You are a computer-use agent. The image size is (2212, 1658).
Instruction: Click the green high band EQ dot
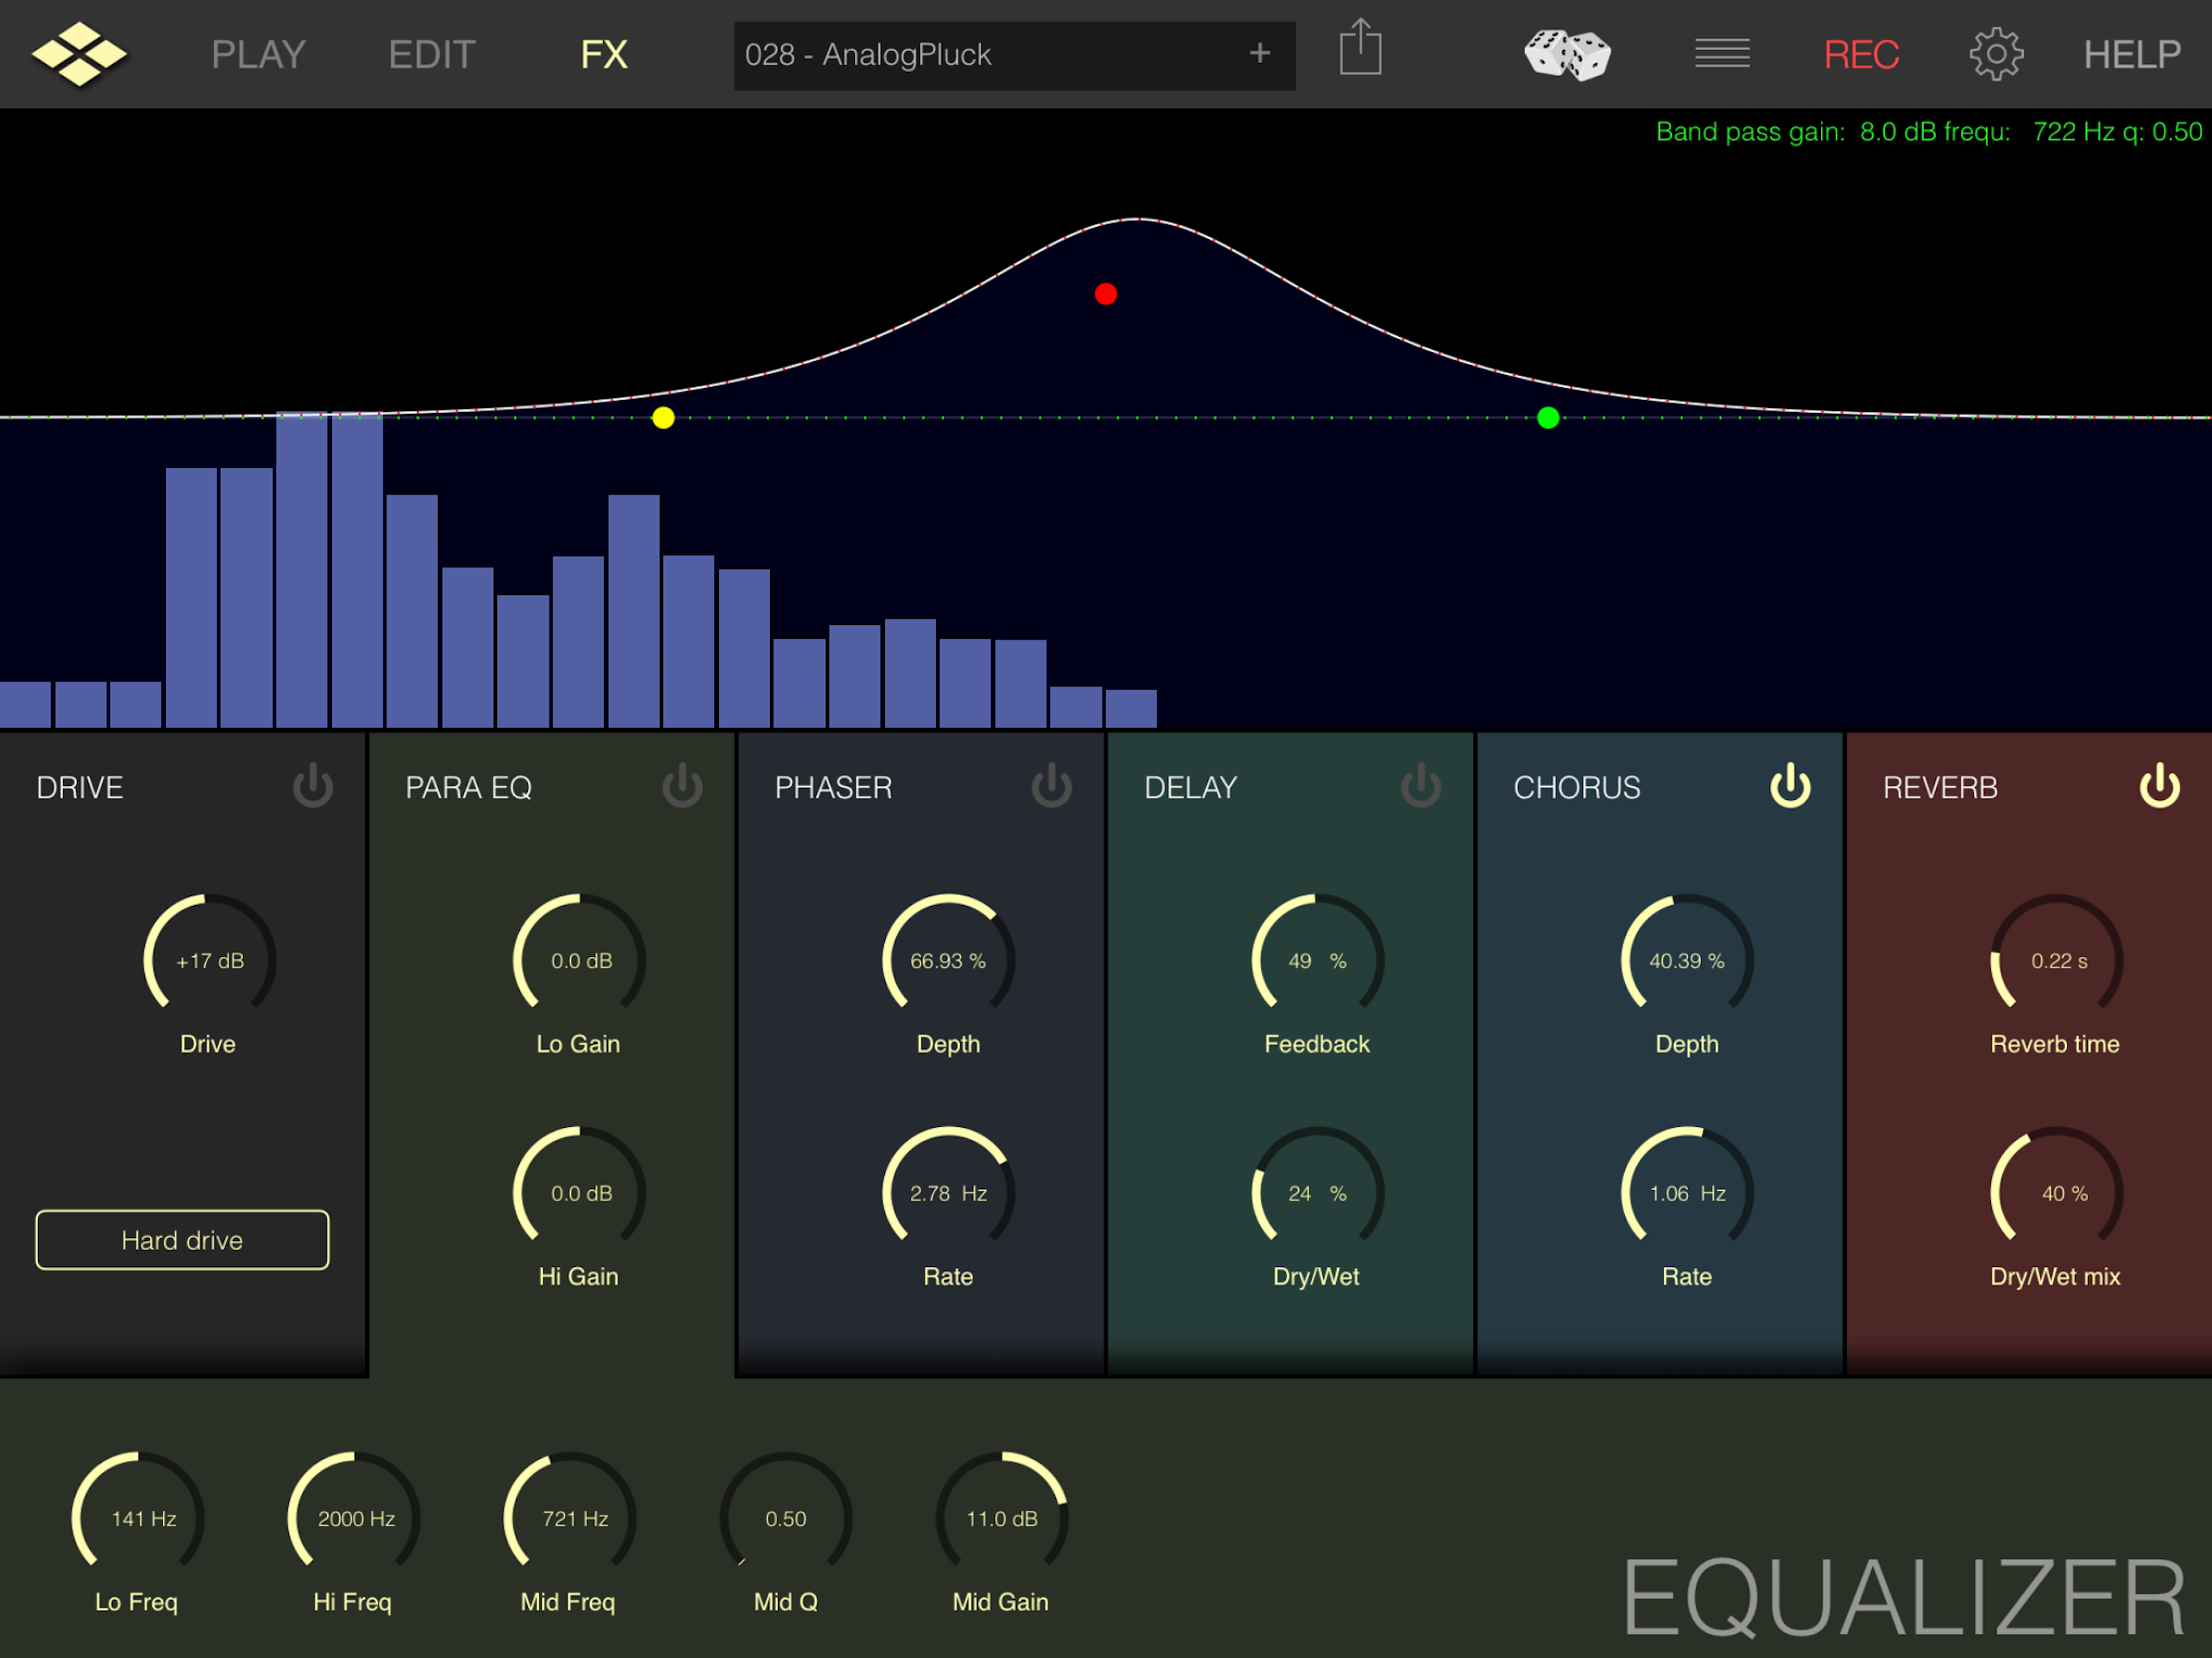1548,418
